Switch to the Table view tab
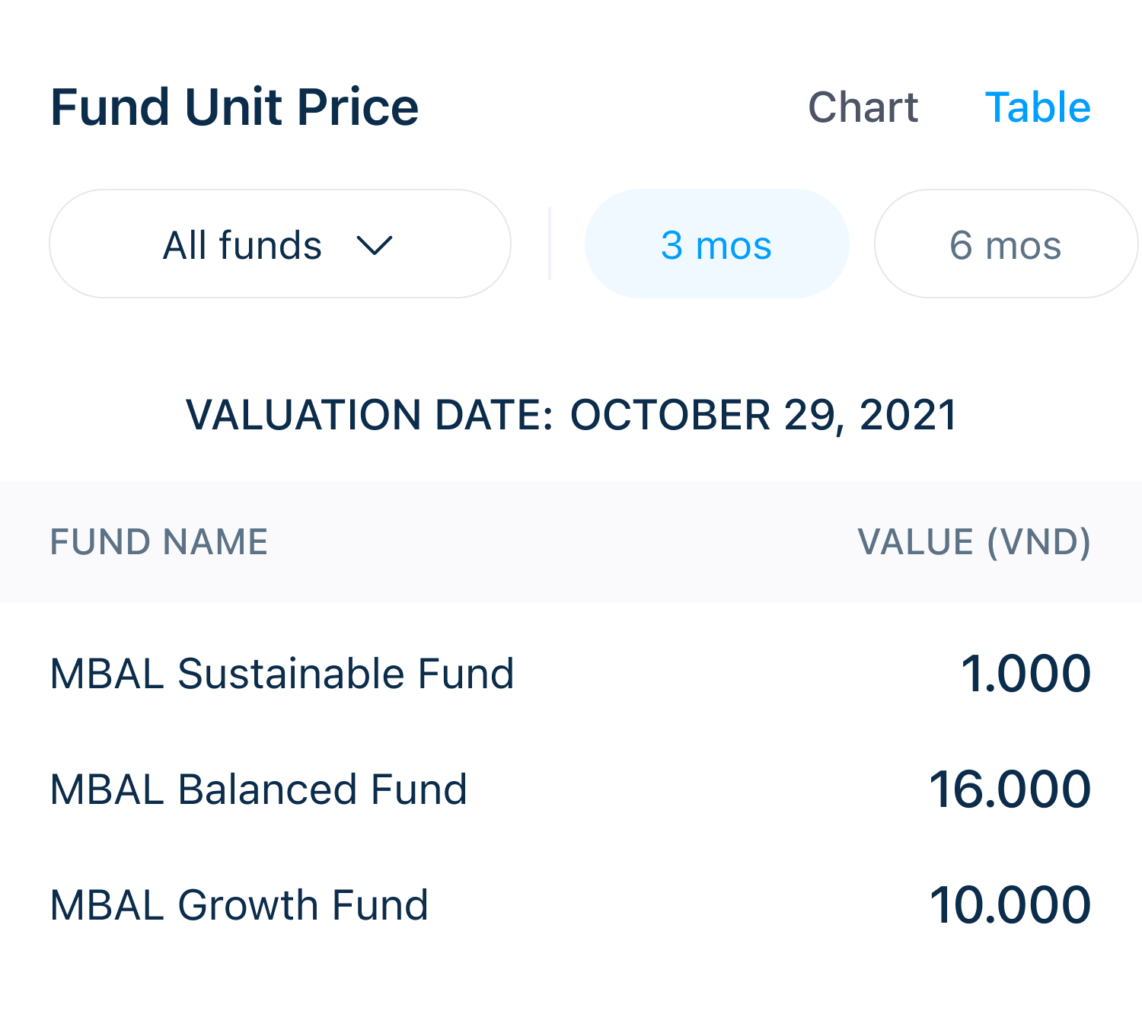The height and width of the screenshot is (1011, 1142). click(x=1038, y=107)
